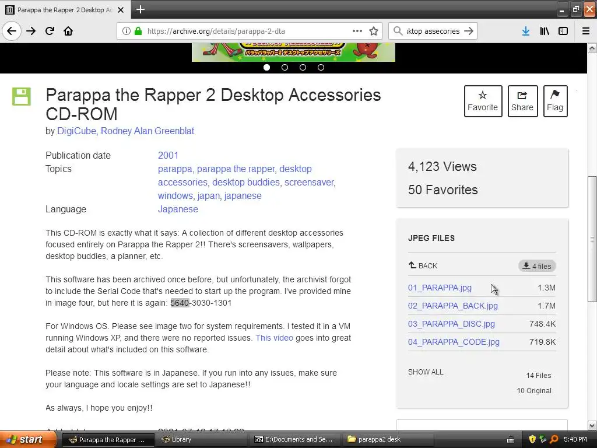Click the 14 Files count text
Image resolution: width=597 pixels, height=448 pixels.
click(538, 375)
